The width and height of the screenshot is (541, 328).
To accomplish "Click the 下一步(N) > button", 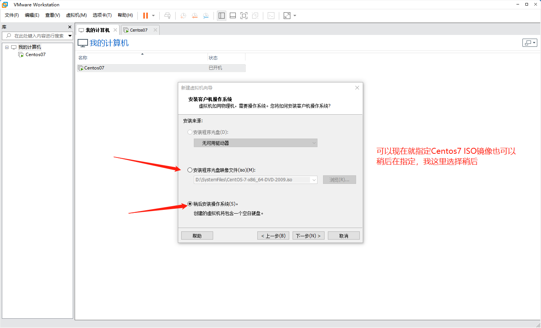I will pos(309,236).
